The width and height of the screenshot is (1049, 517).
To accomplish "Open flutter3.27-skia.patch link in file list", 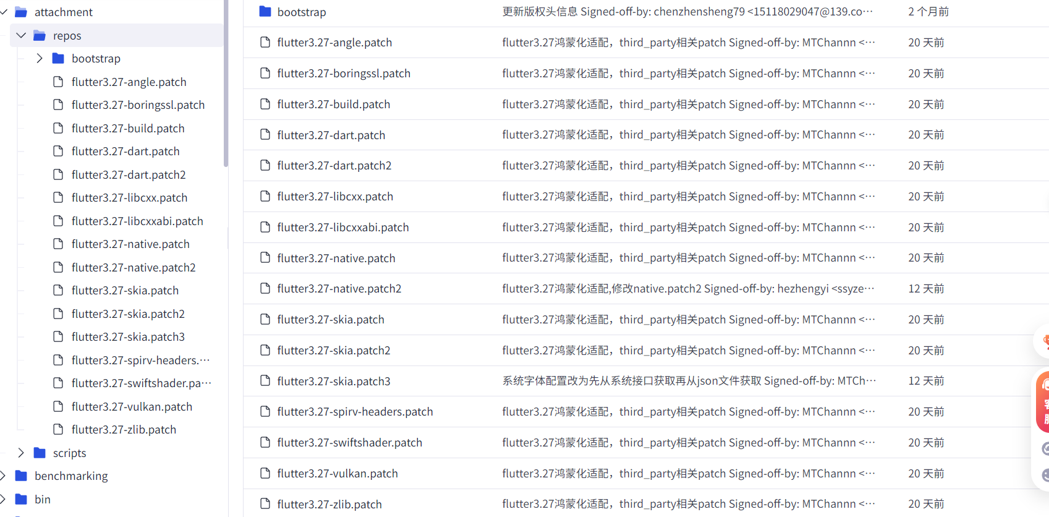I will point(331,319).
